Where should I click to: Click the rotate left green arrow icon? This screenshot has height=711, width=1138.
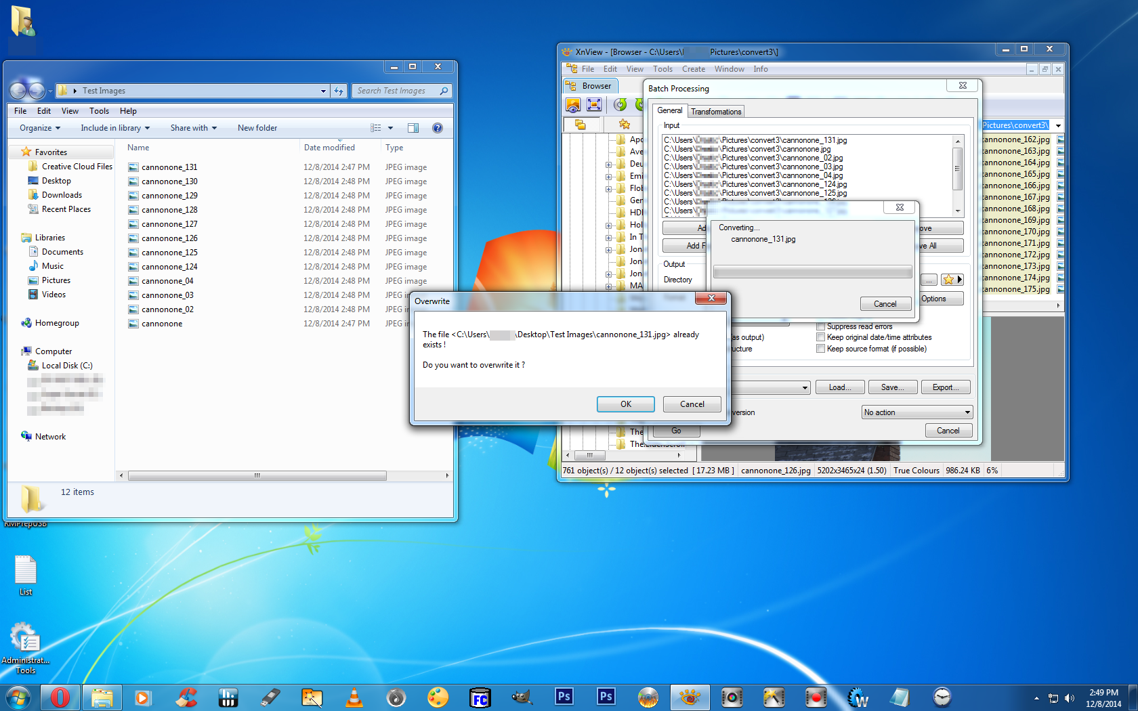tap(620, 104)
